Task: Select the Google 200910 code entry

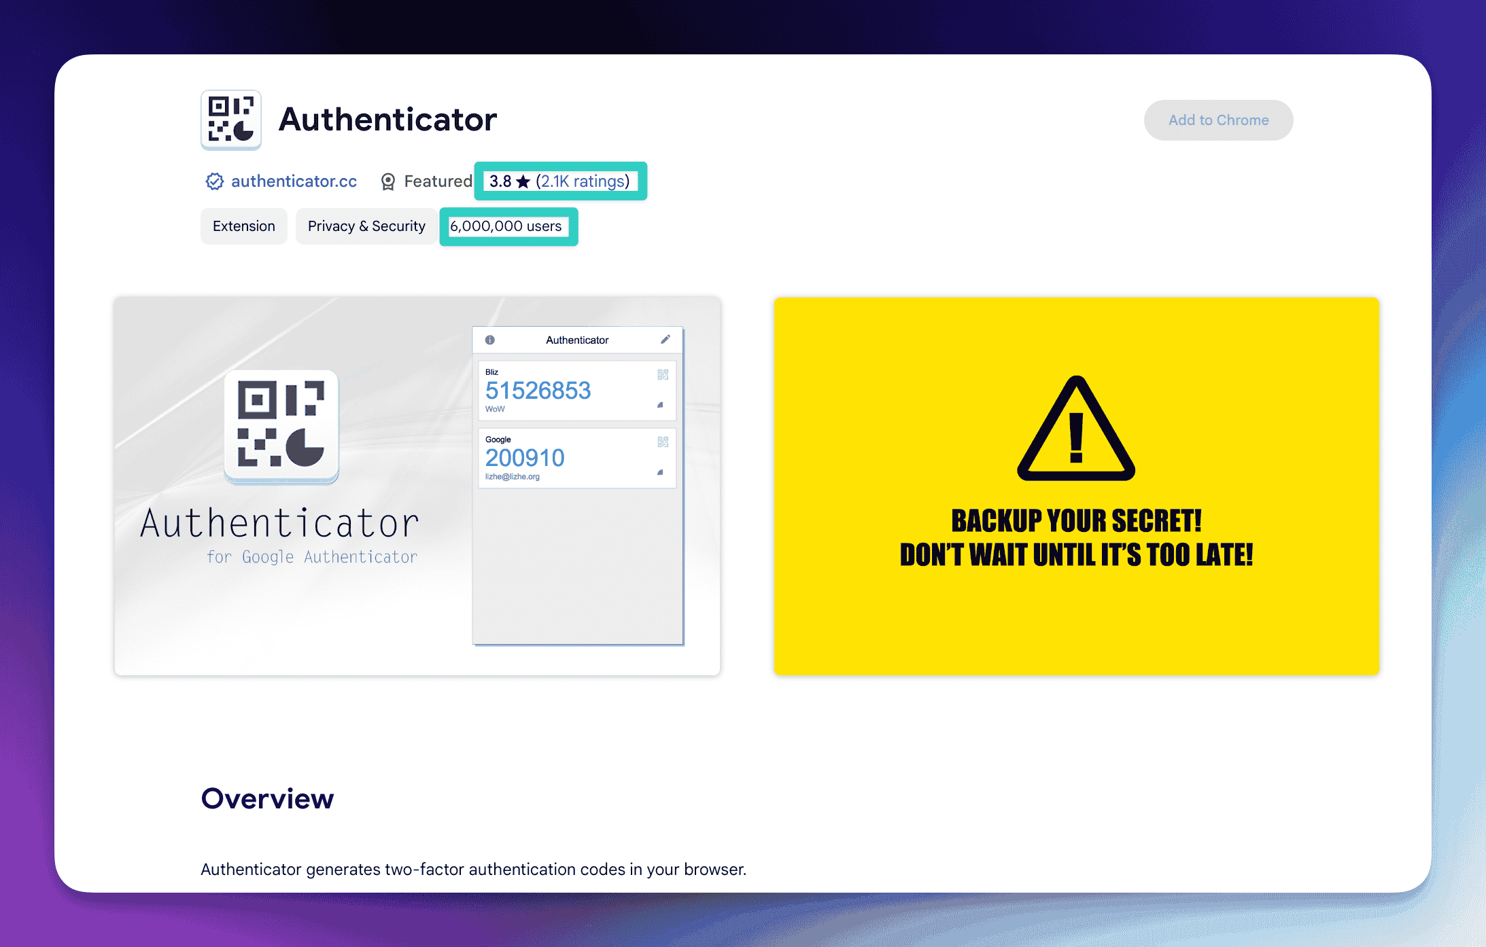Action: click(x=577, y=457)
